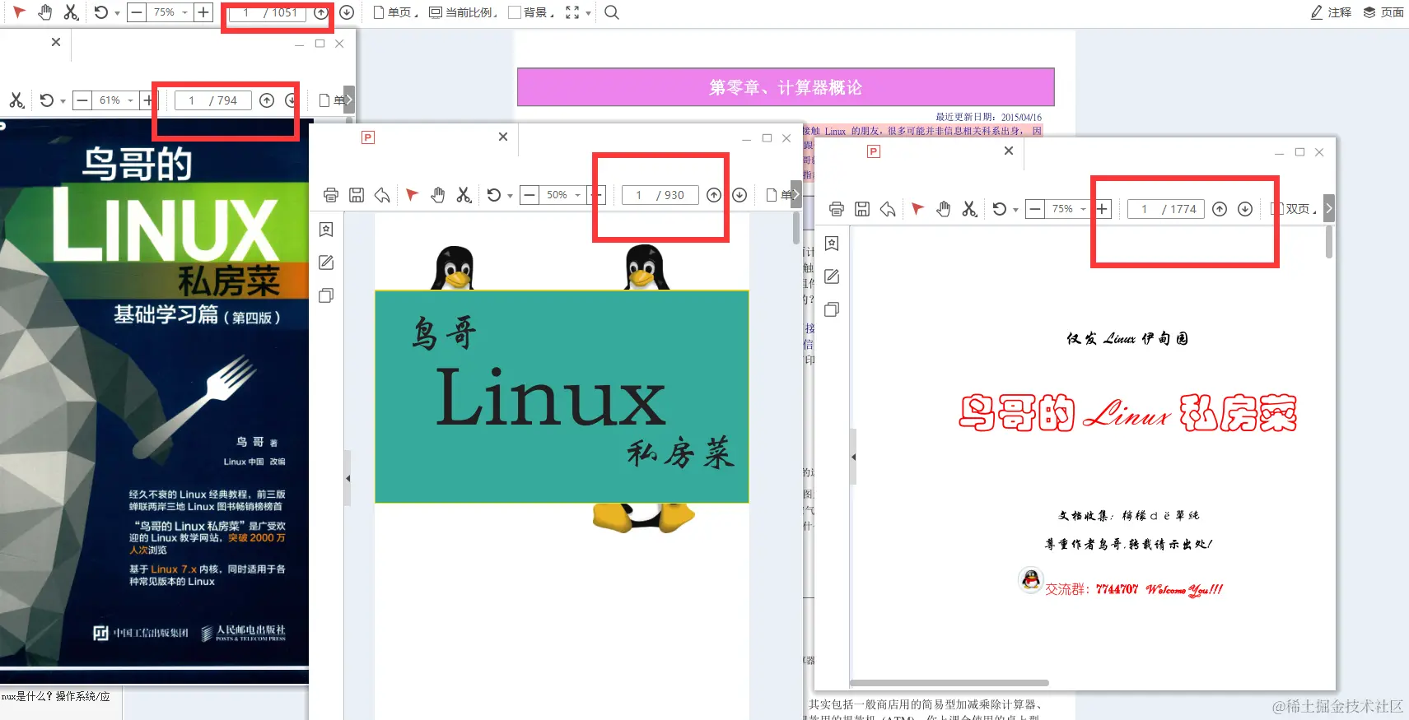Activate the hand tool in the 930-page window
Screen dimensions: 1409x720
click(438, 195)
